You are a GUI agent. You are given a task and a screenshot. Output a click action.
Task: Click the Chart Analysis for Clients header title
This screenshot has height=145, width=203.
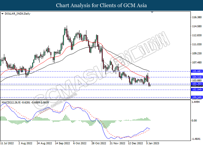[x=101, y=6]
